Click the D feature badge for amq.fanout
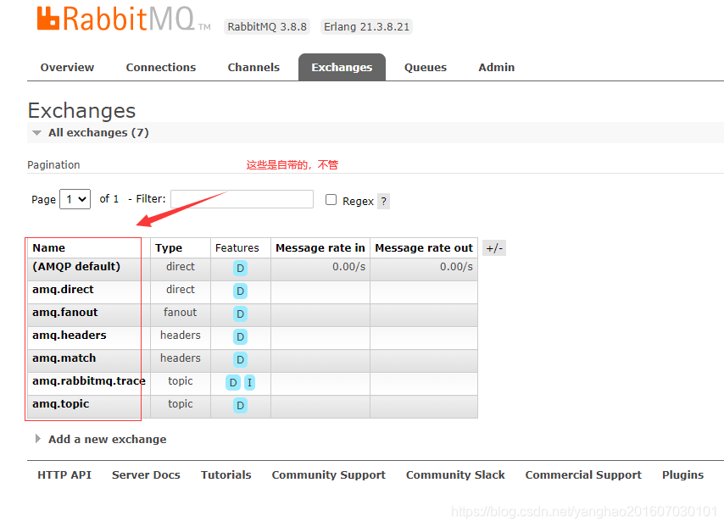The height and width of the screenshot is (527, 724). pos(240,313)
